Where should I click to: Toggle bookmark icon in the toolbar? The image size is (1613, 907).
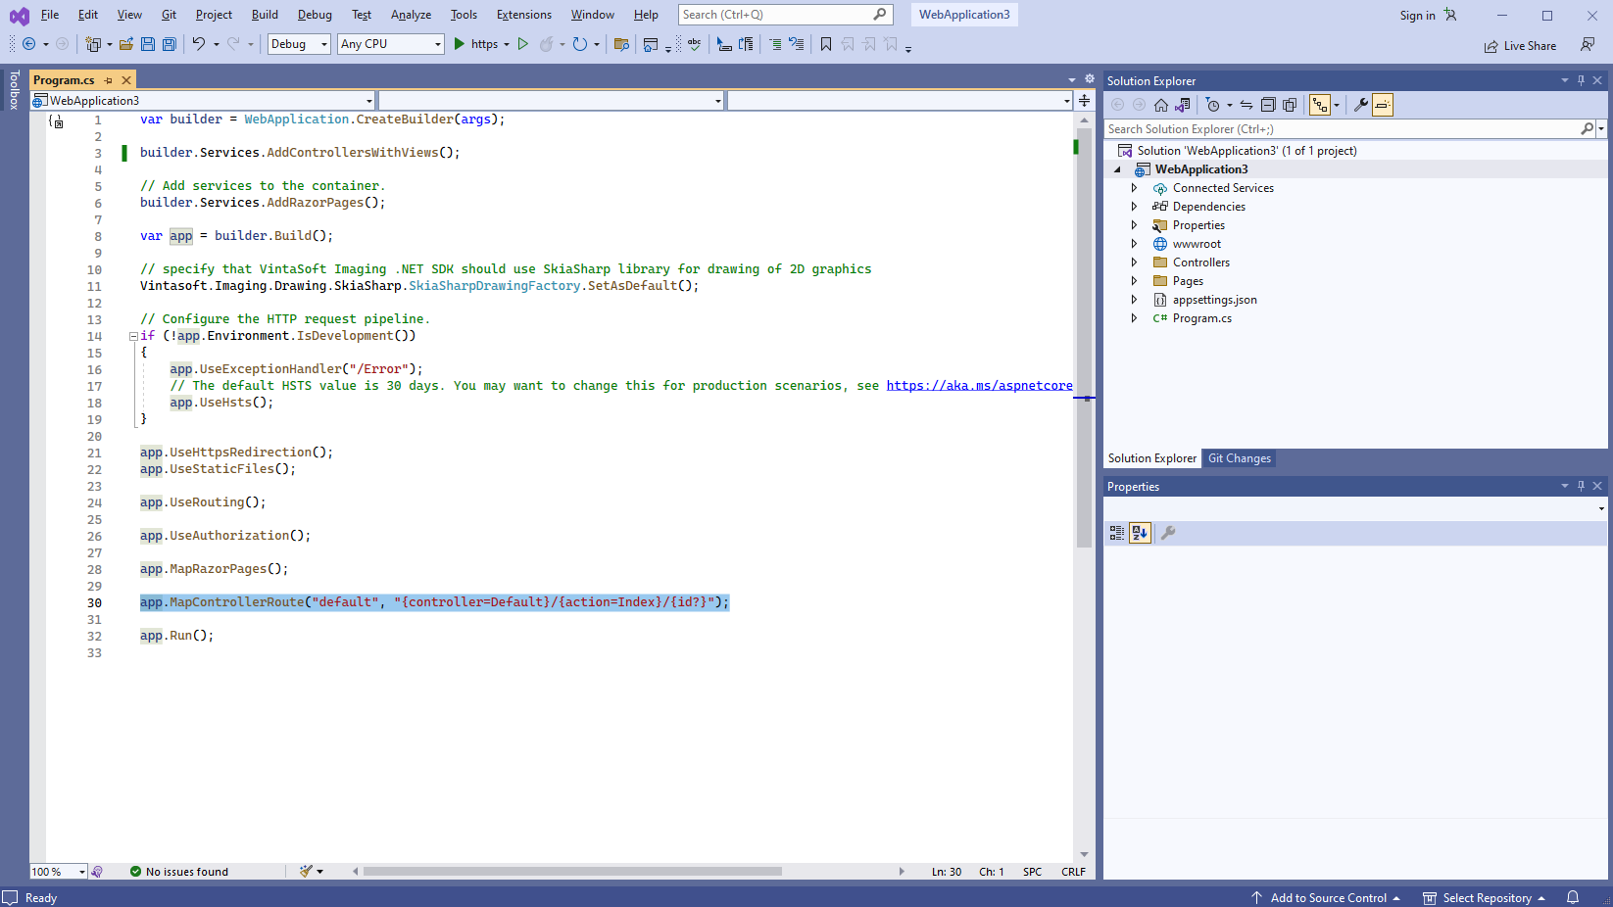826,44
